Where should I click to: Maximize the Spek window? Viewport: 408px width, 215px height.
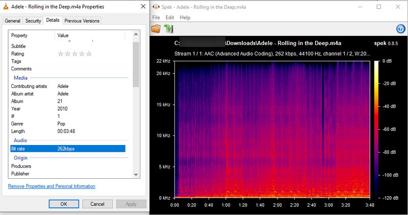coord(379,7)
